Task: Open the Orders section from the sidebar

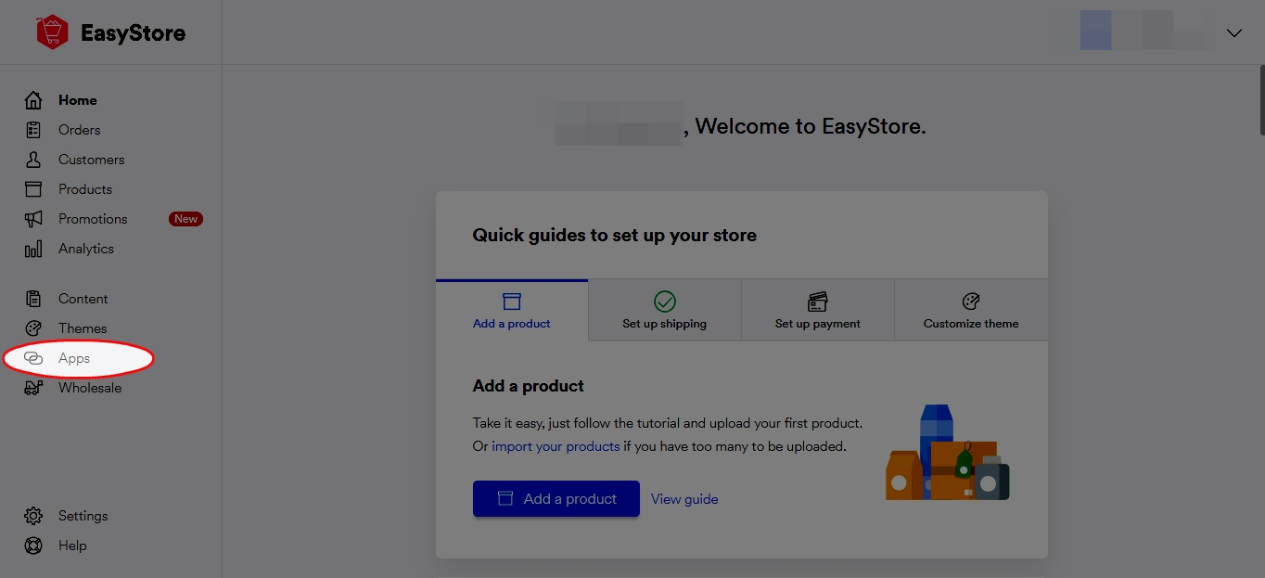Action: pos(79,129)
